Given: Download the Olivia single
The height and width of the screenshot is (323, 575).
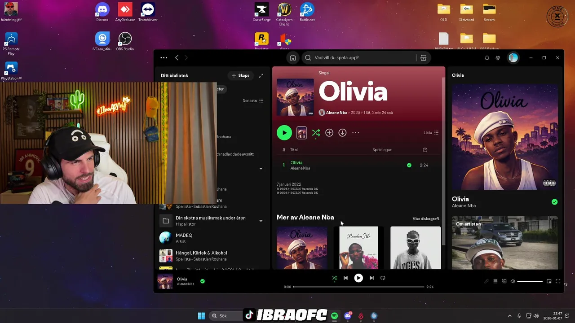Looking at the screenshot, I should (x=342, y=132).
